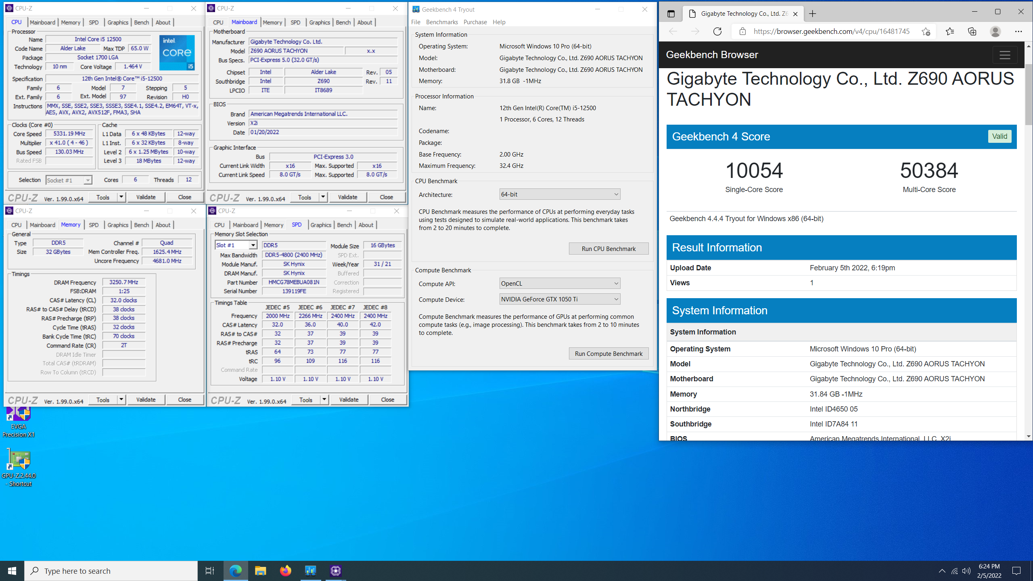This screenshot has width=1033, height=581.
Task: Click Validate in CPU-Z SPD window
Action: click(x=349, y=399)
